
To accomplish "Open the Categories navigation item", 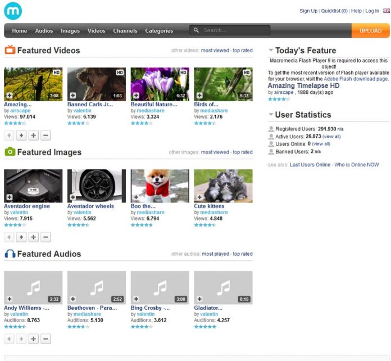I will point(159,31).
